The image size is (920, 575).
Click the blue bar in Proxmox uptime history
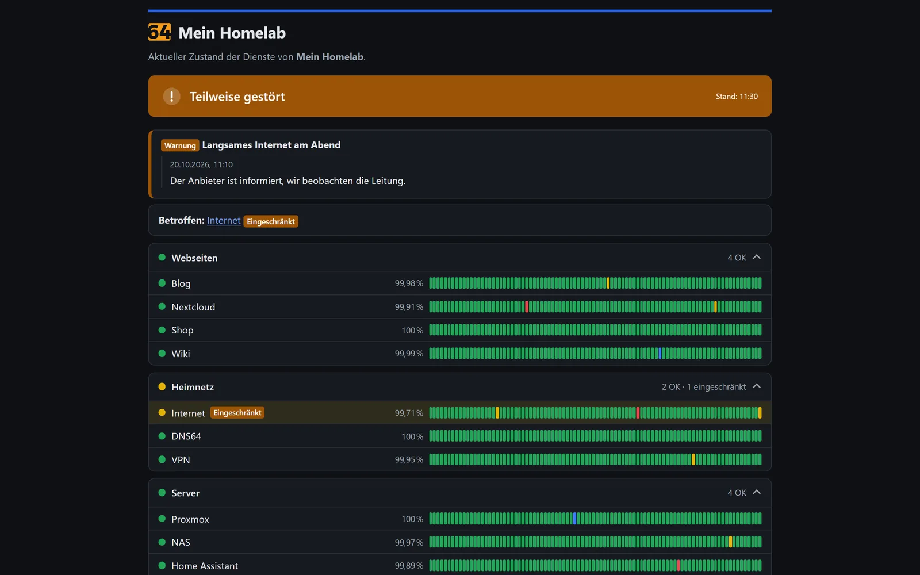point(575,519)
